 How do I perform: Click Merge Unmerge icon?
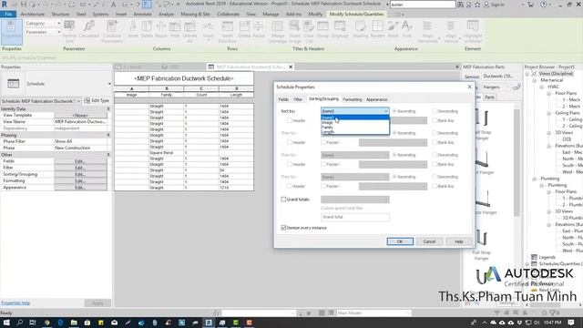(277, 32)
